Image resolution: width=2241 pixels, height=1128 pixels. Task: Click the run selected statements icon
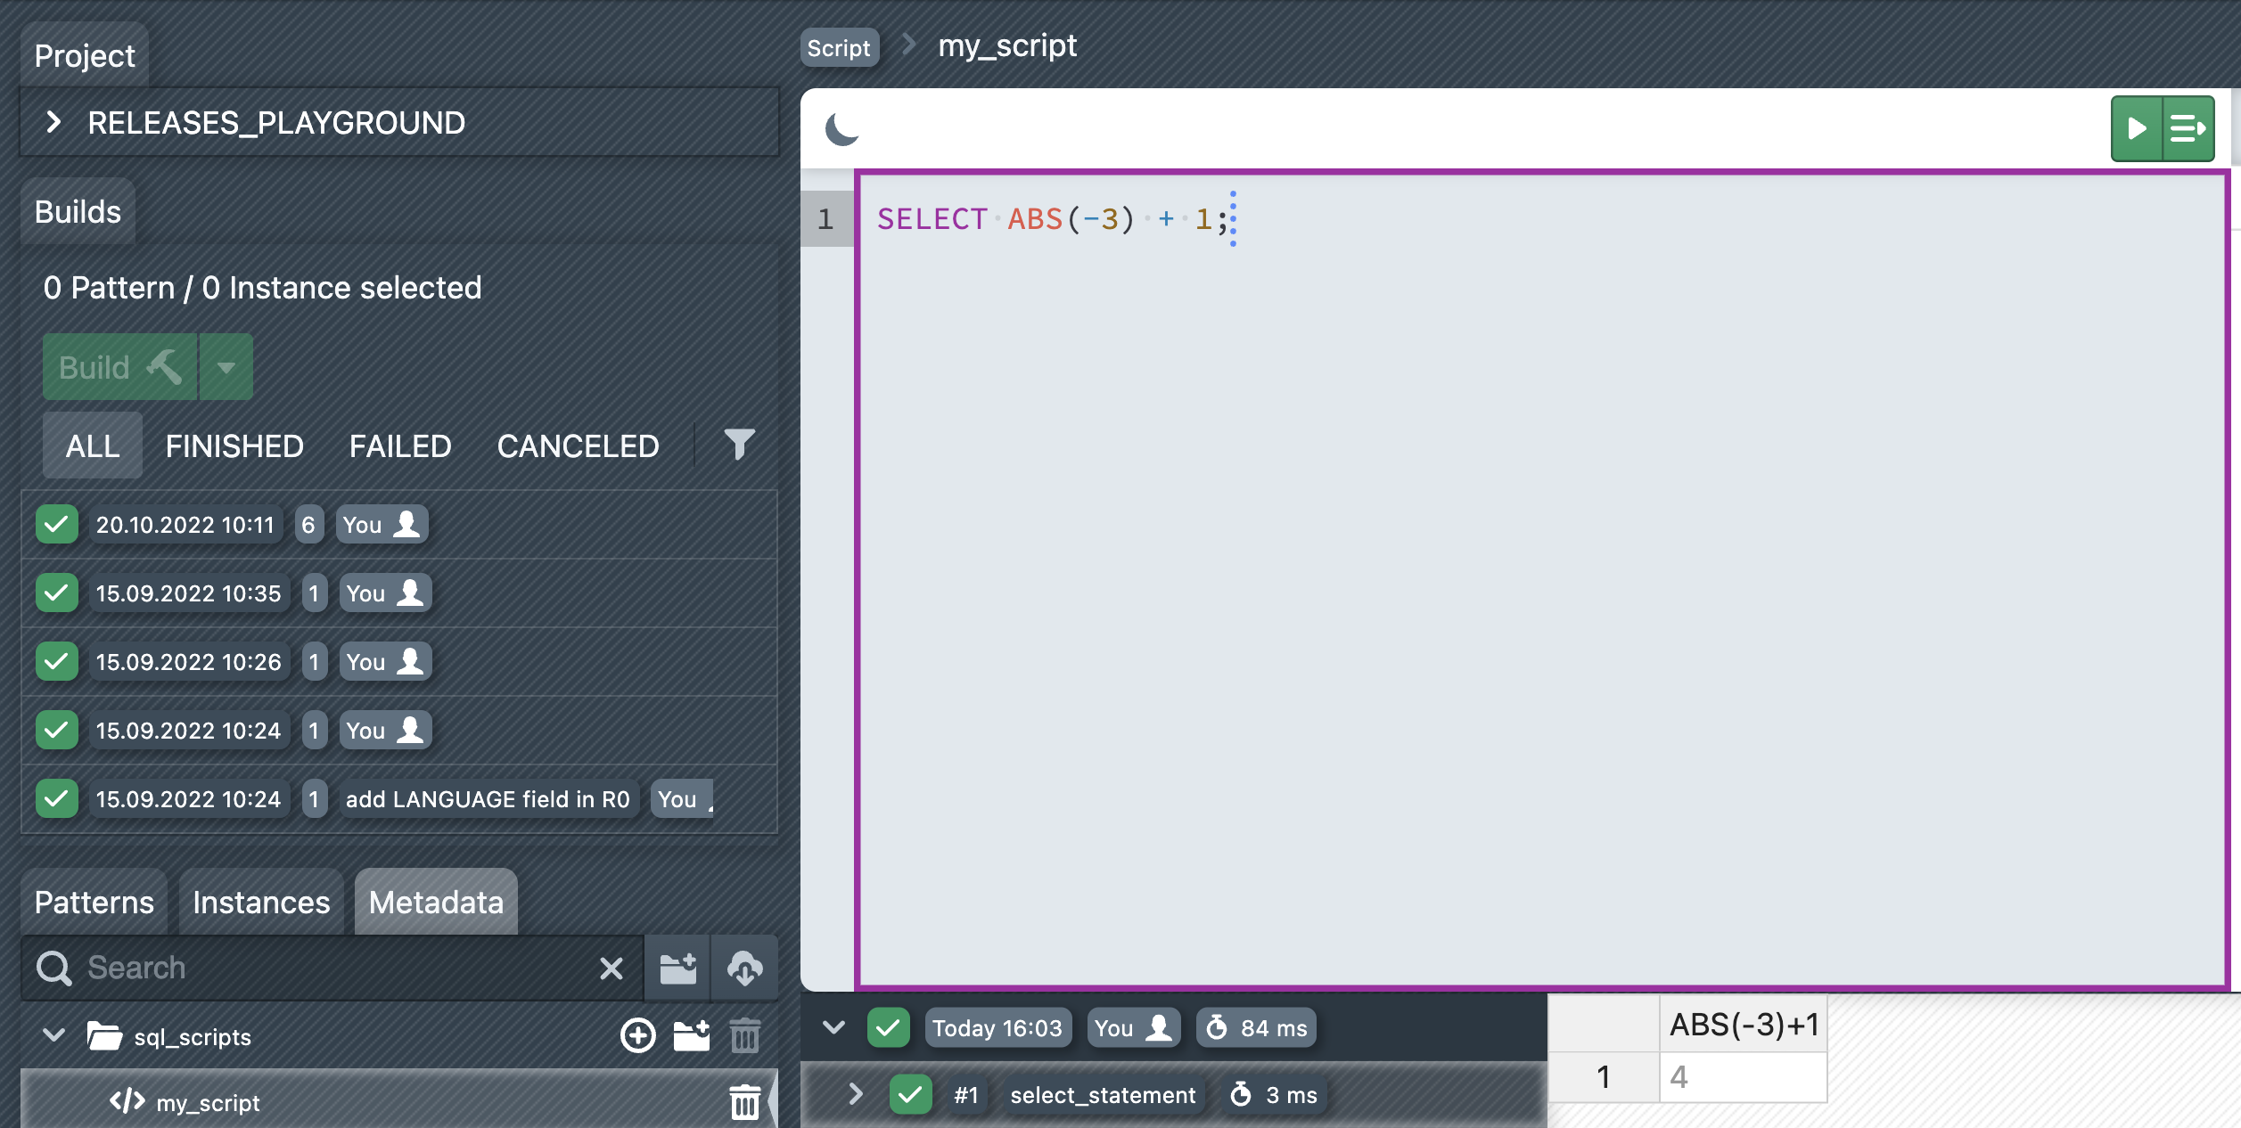pyautogui.click(x=2187, y=128)
